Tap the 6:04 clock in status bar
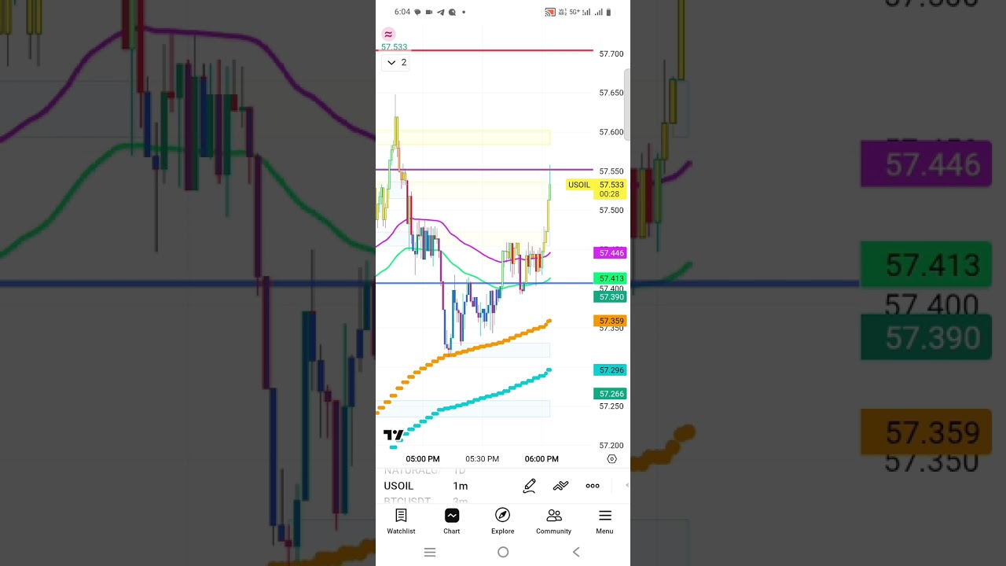 [402, 13]
